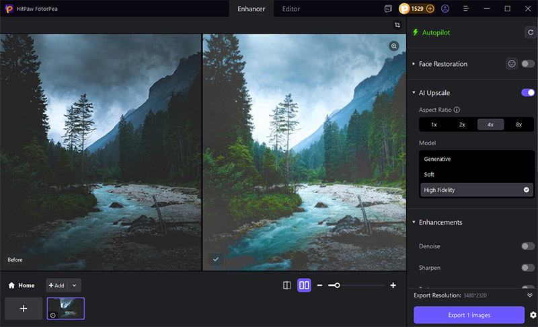Viewport: 538px width, 327px height.
Task: Click the +Add button
Action: tap(56, 285)
